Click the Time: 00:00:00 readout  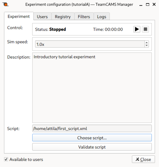[x=108, y=29]
